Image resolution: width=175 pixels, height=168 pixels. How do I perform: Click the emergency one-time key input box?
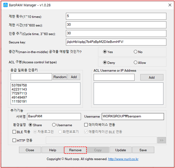pyautogui.click(x=31, y=77)
